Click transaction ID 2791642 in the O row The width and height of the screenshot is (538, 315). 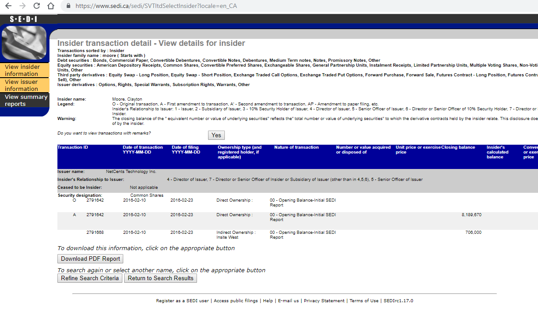pyautogui.click(x=95, y=200)
